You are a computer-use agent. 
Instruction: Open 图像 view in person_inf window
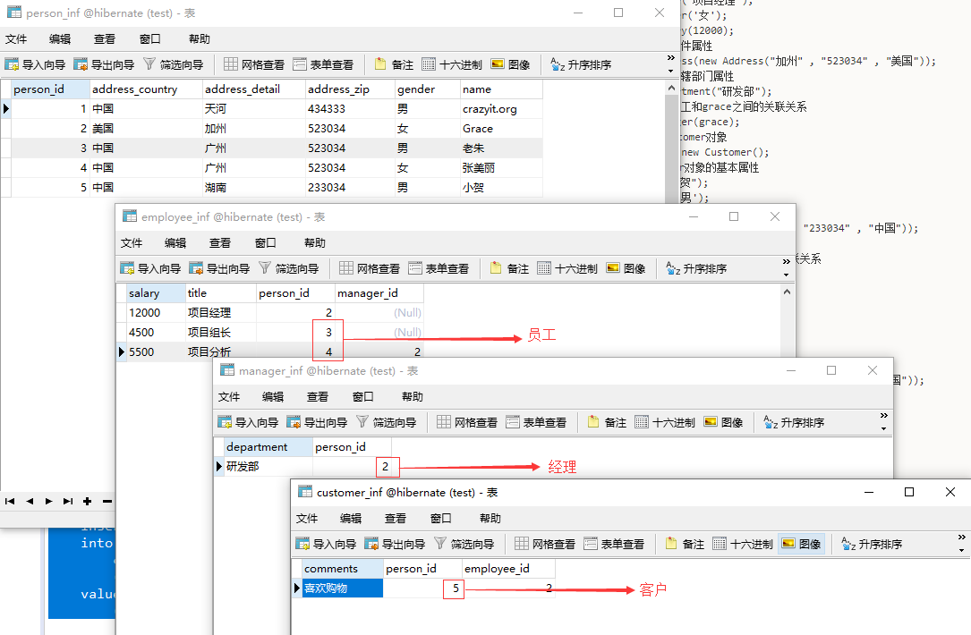pyautogui.click(x=510, y=64)
